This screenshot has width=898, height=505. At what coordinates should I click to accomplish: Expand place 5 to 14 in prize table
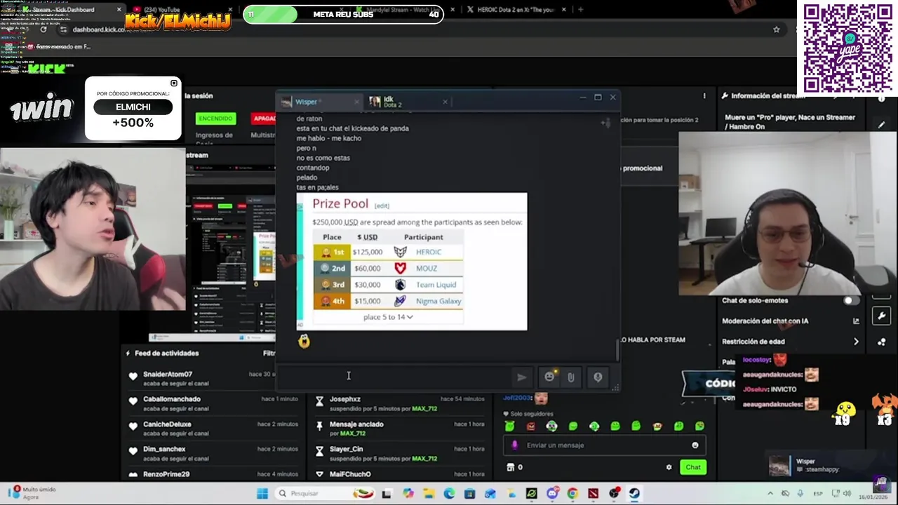pos(388,317)
